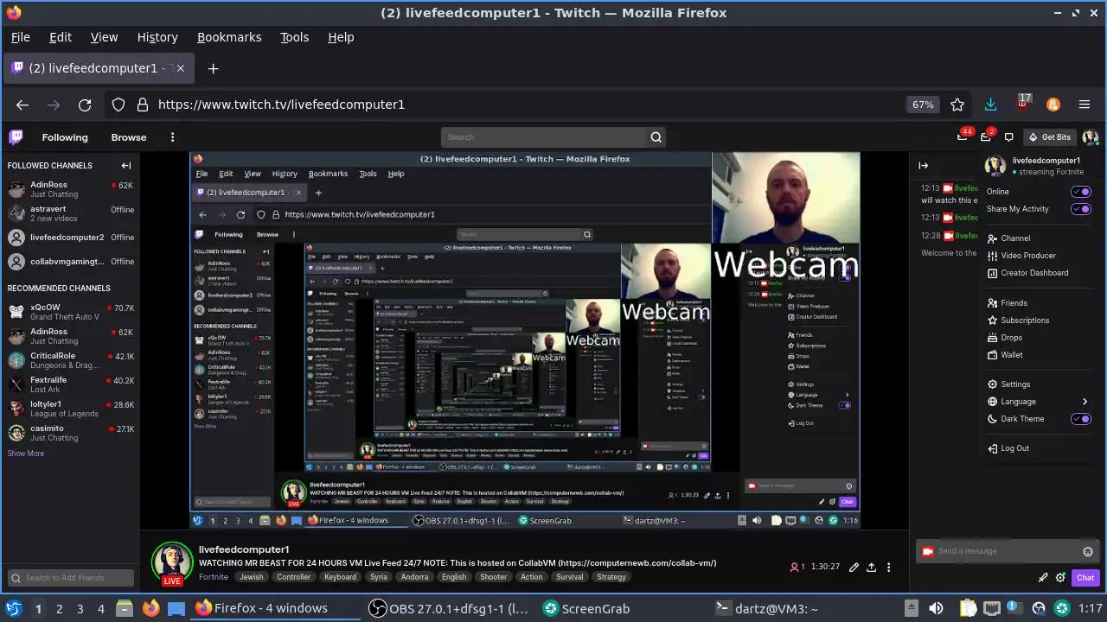This screenshot has height=622, width=1107.
Task: Open the notifications inbox with badge 2
Action: pos(986,136)
